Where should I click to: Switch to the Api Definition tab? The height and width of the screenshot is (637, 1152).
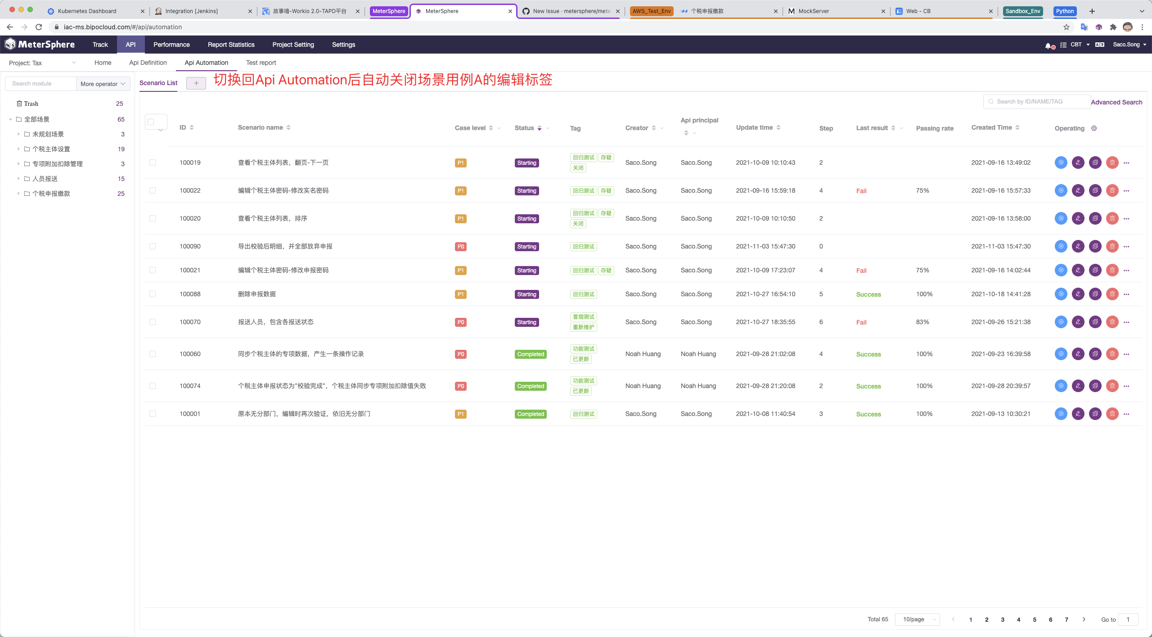(148, 63)
